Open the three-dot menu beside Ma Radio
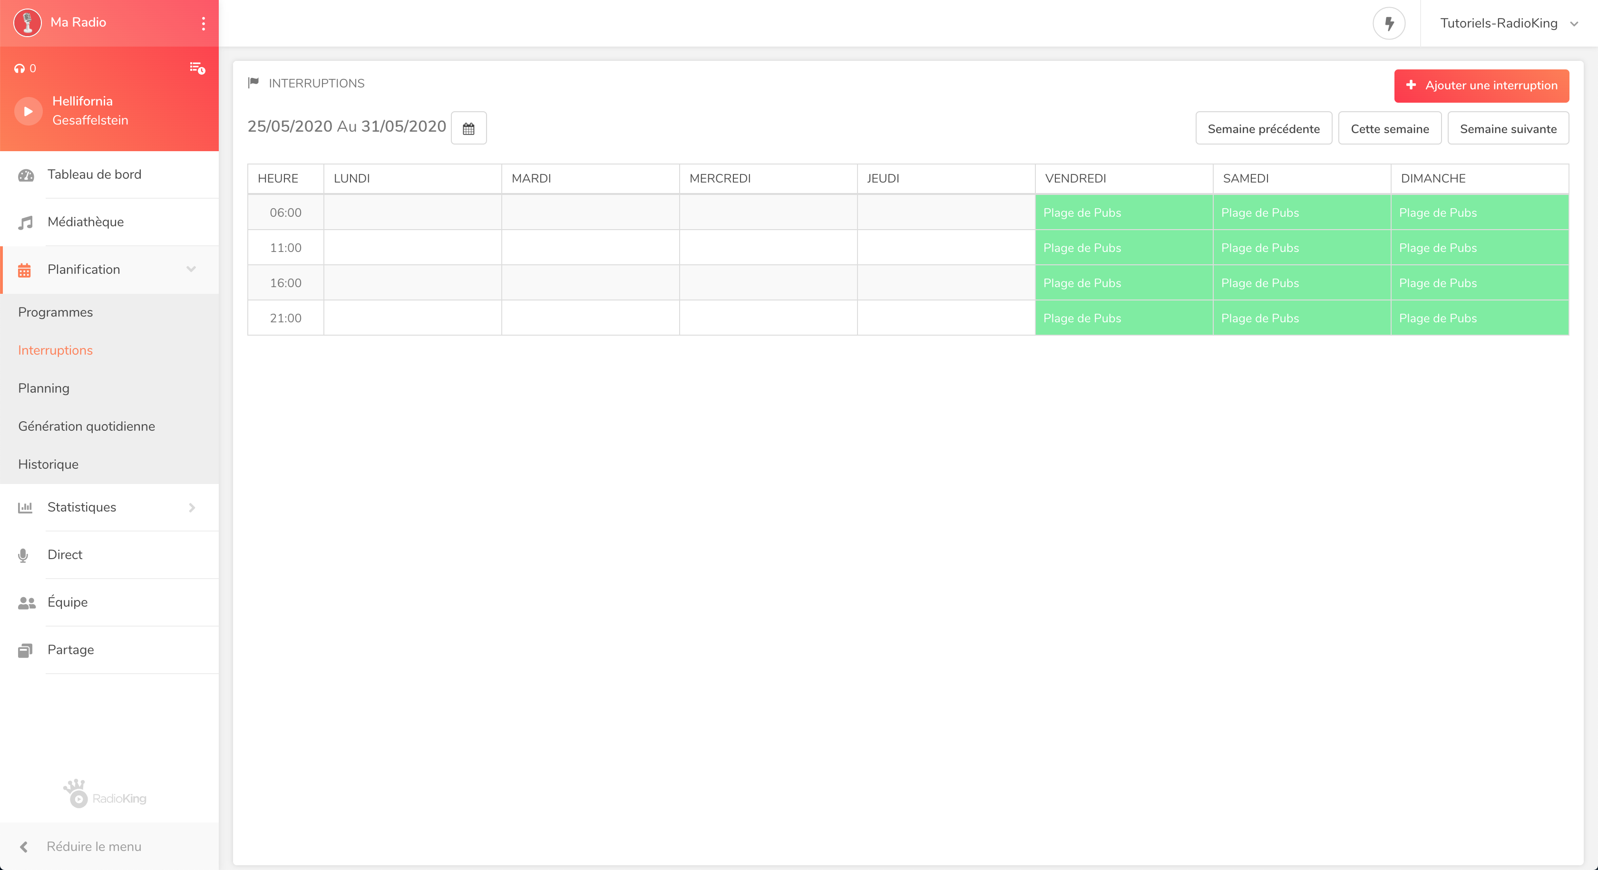 [204, 24]
